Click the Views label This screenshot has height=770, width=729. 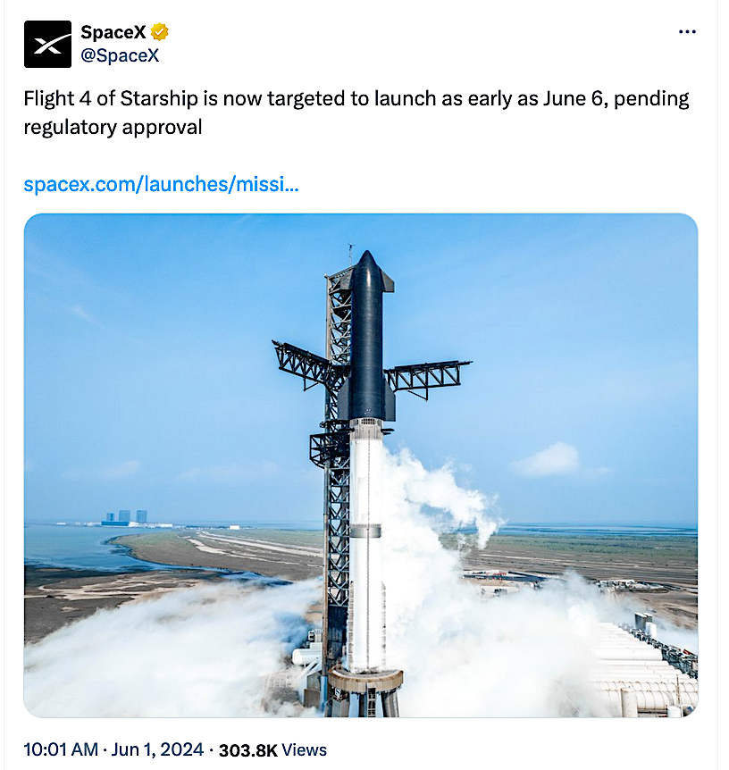point(306,749)
